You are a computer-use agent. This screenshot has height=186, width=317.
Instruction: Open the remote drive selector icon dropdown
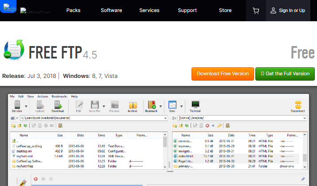point(174,118)
